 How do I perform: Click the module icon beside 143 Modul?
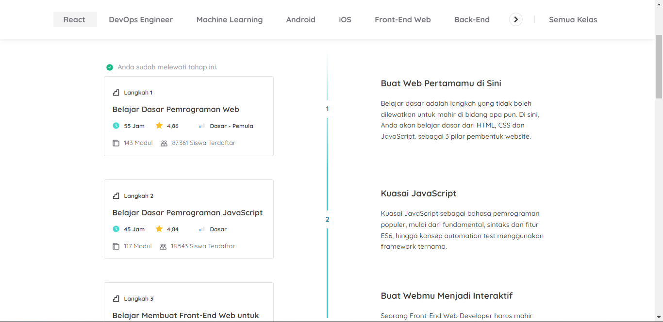[x=116, y=143]
